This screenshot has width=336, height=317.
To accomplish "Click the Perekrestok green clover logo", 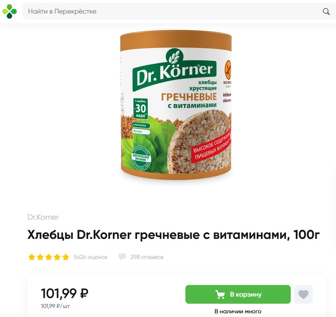I will point(9,11).
